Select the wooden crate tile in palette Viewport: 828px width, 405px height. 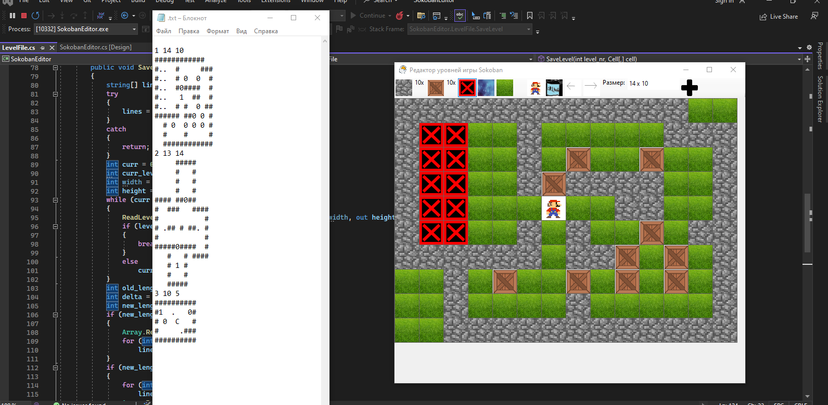pos(436,88)
